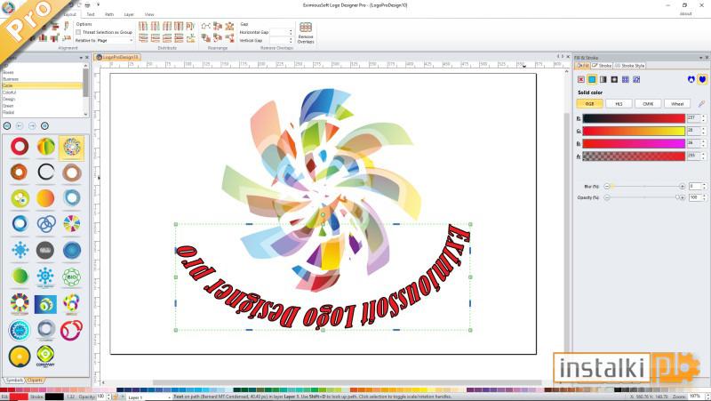Choose the radial gradient fill icon
The width and height of the screenshot is (711, 401).
click(614, 79)
